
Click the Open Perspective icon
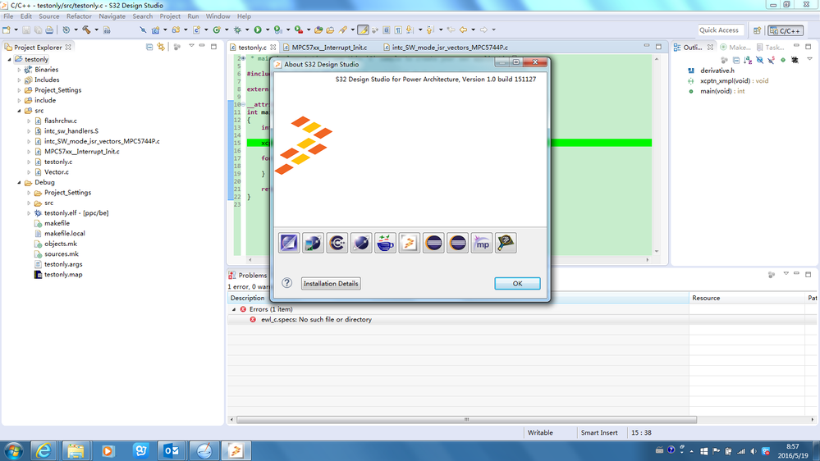757,30
